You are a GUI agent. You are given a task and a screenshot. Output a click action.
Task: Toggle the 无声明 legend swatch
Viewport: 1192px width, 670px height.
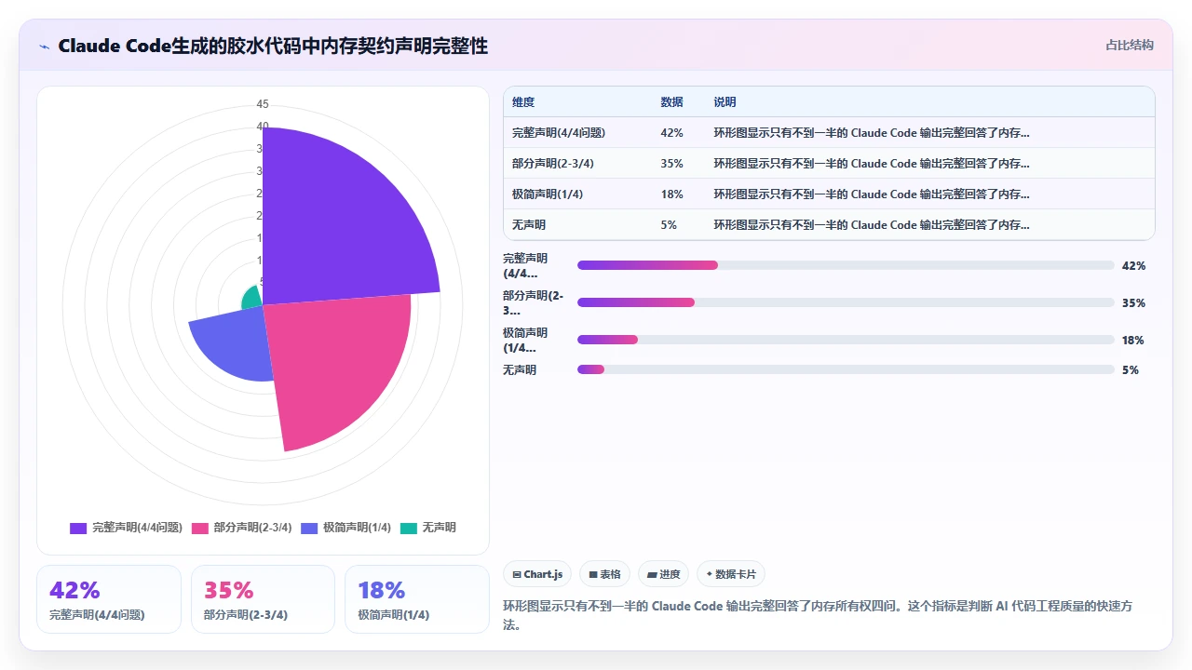(409, 528)
